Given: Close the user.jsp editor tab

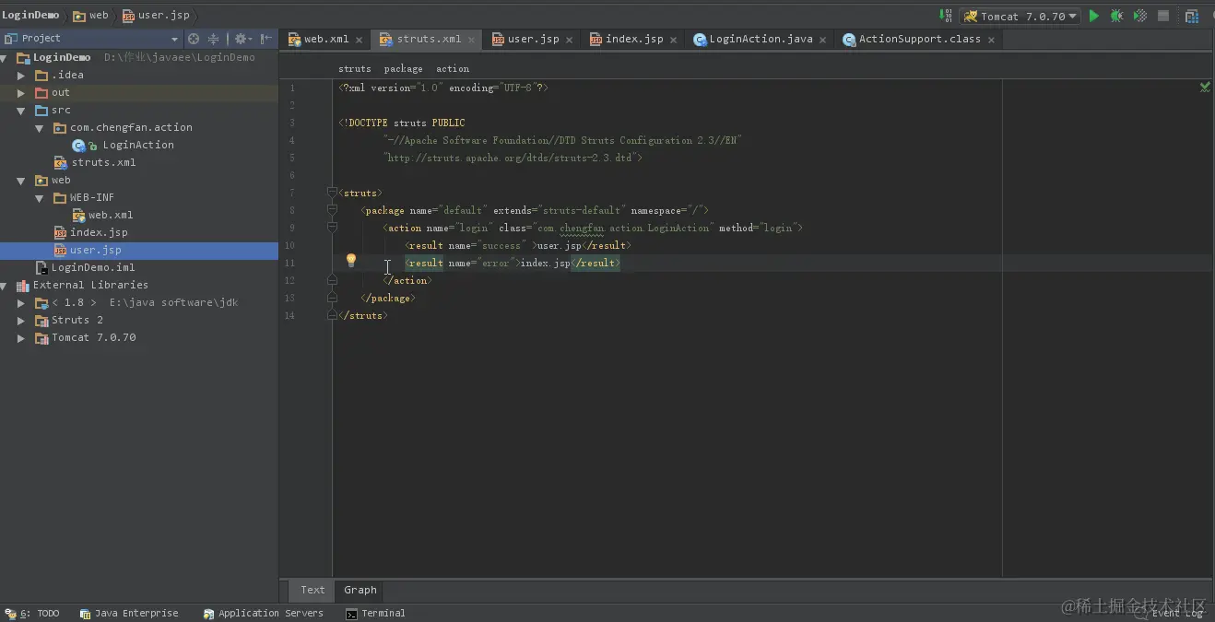Looking at the screenshot, I should click(x=569, y=40).
